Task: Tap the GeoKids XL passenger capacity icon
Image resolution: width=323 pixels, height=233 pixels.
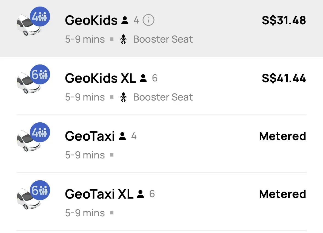Action: point(143,78)
